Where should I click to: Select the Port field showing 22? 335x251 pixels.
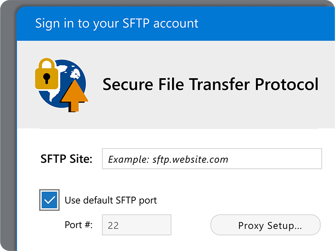pyautogui.click(x=137, y=225)
